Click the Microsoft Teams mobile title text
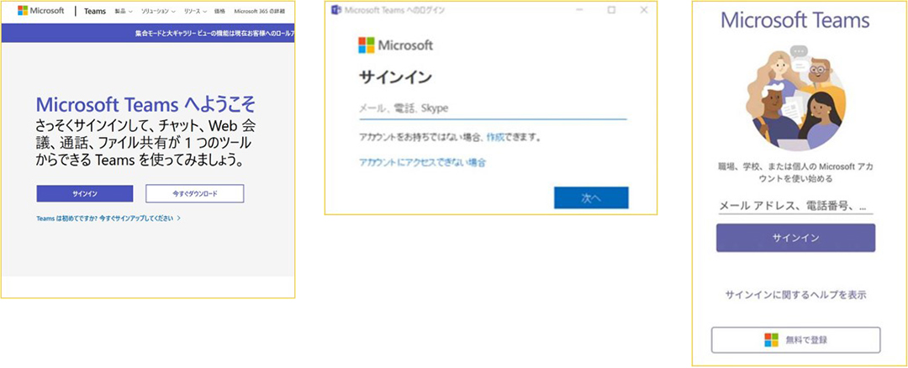Screen dimensions: 908x368 point(795,20)
